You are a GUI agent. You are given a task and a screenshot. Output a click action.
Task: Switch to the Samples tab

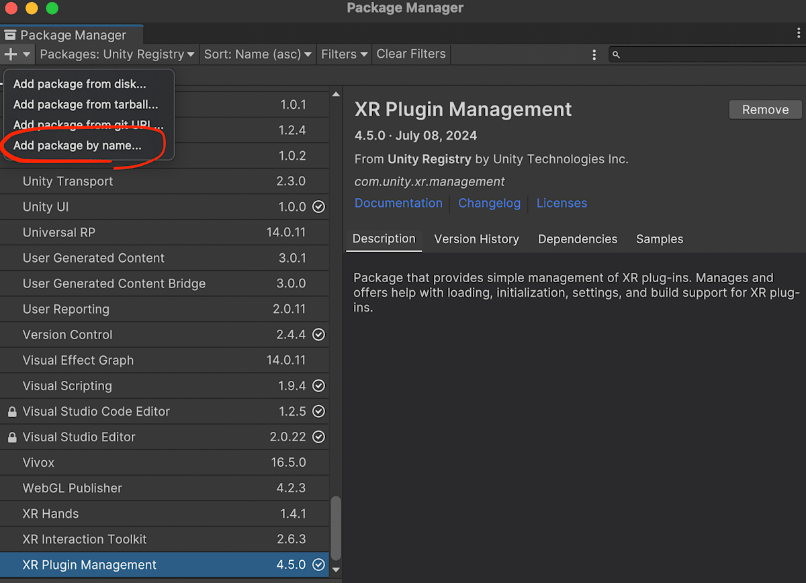tap(660, 239)
